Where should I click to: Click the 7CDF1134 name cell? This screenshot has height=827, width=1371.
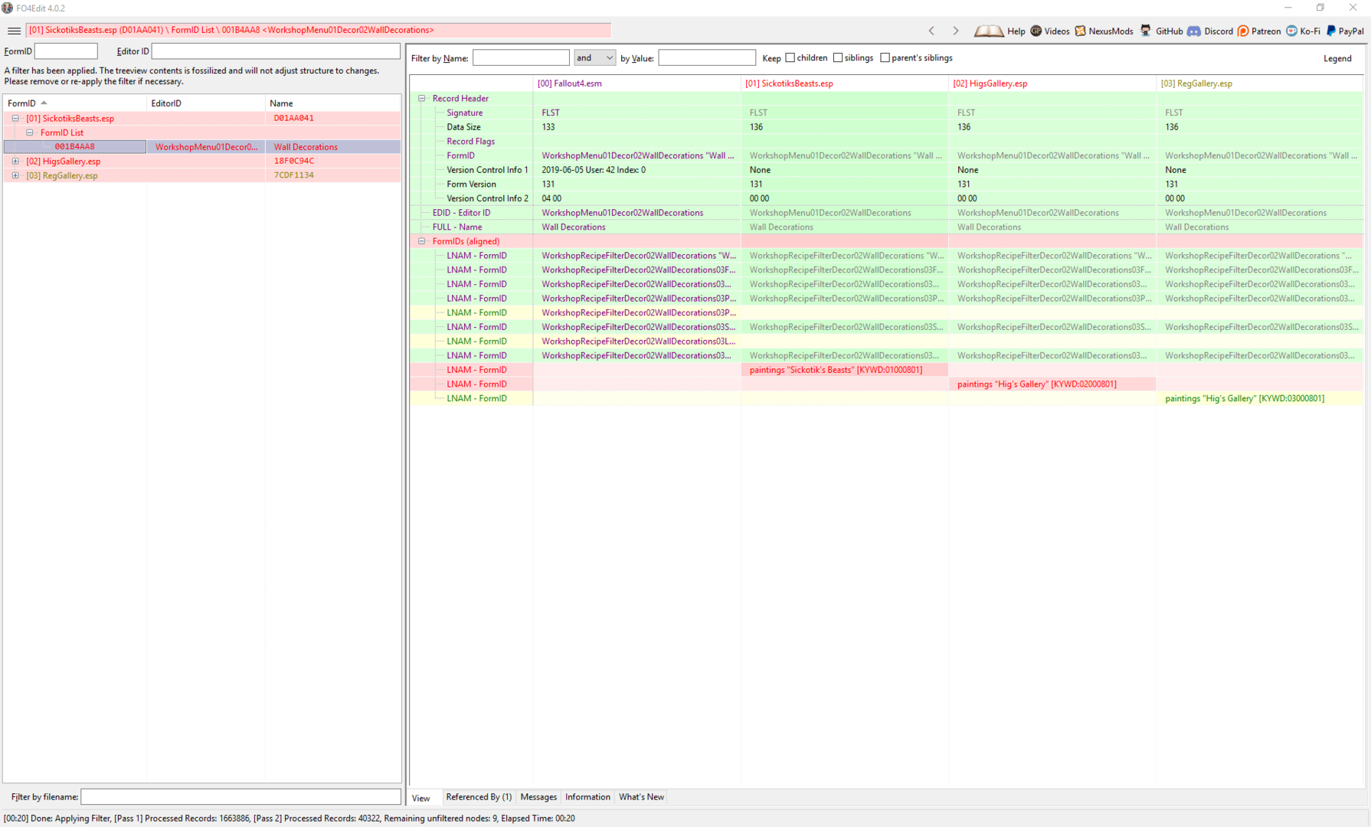coord(294,175)
